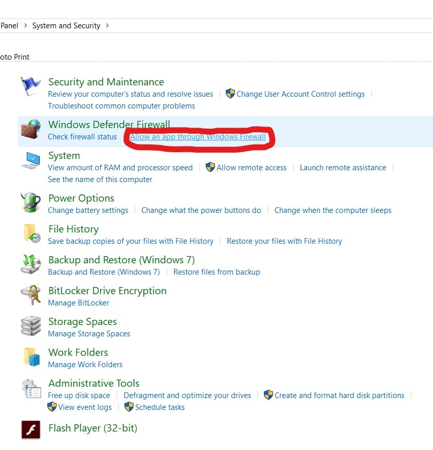Open Work Folders heading
The width and height of the screenshot is (433, 450).
coord(78,352)
